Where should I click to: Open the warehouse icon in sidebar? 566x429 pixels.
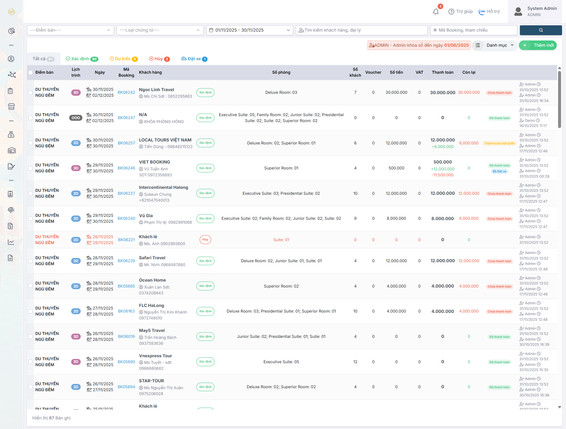click(12, 151)
